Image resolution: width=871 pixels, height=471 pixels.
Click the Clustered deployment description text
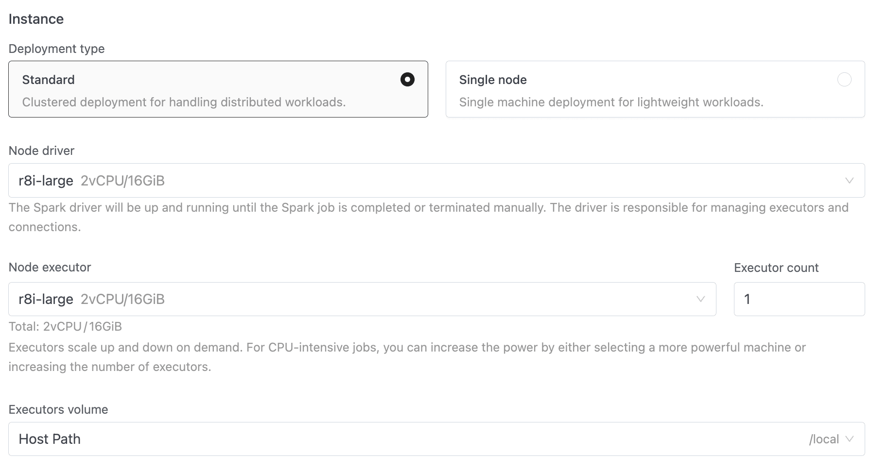click(x=184, y=102)
